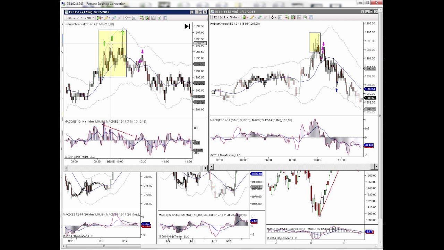The image size is (444, 250).
Task: Expand chart style arrow in 5 Min chart
Action: click(x=248, y=17)
